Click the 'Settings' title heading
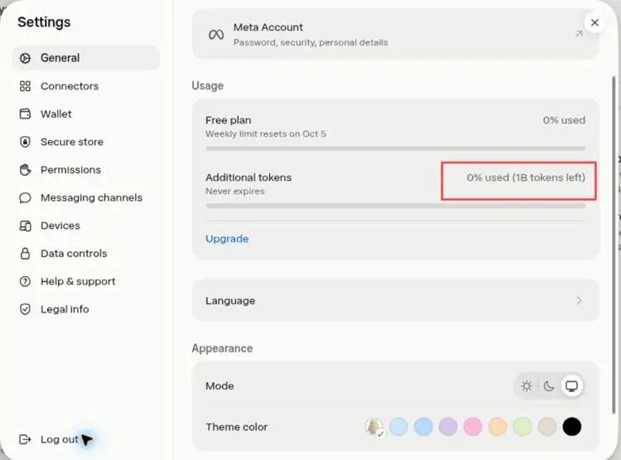The height and width of the screenshot is (460, 621). tap(44, 22)
